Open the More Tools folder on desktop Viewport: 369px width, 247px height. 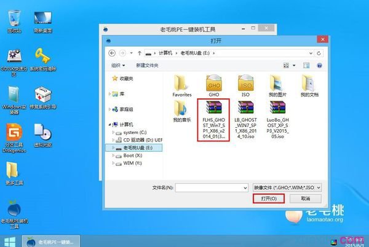(14, 173)
